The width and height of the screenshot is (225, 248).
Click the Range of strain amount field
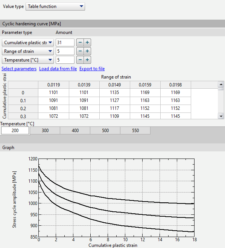coord(65,51)
